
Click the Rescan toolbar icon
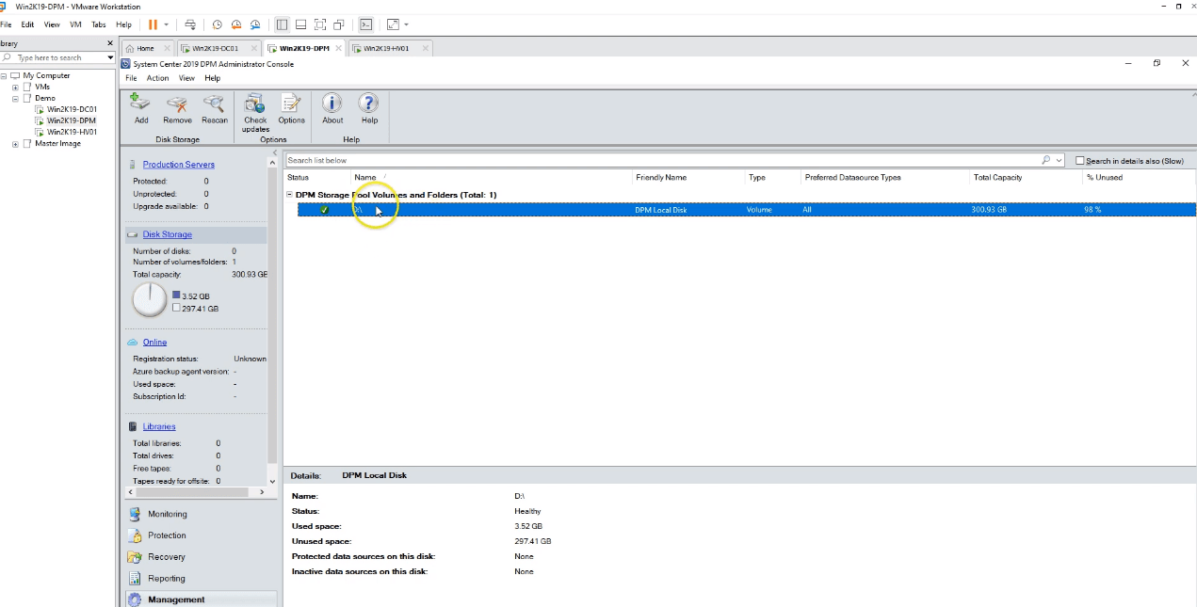tap(214, 104)
